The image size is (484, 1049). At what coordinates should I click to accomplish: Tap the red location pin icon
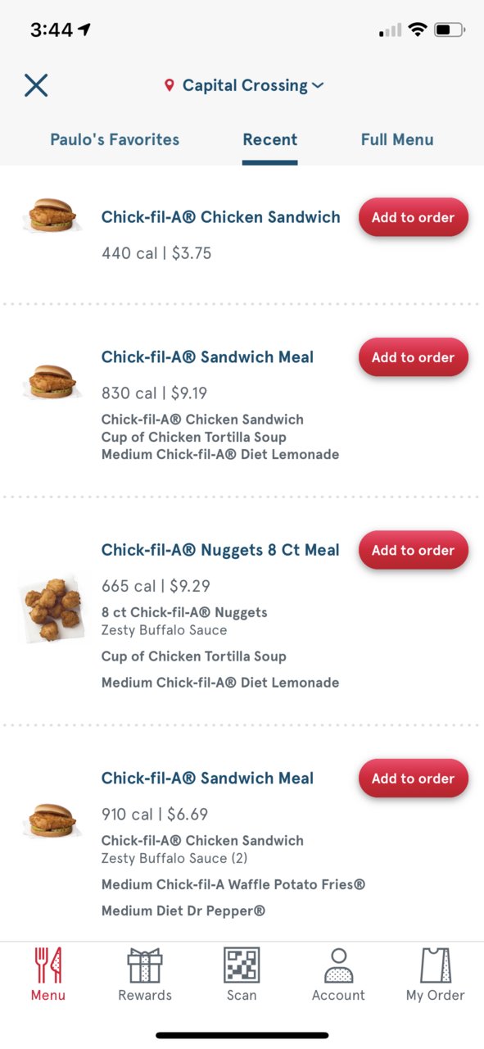click(x=170, y=85)
